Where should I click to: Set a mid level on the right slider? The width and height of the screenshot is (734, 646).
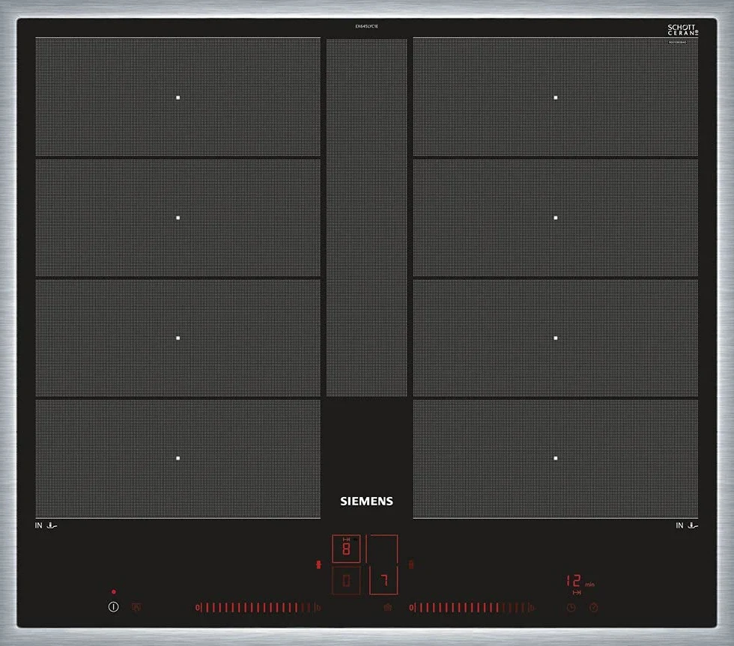(x=471, y=608)
